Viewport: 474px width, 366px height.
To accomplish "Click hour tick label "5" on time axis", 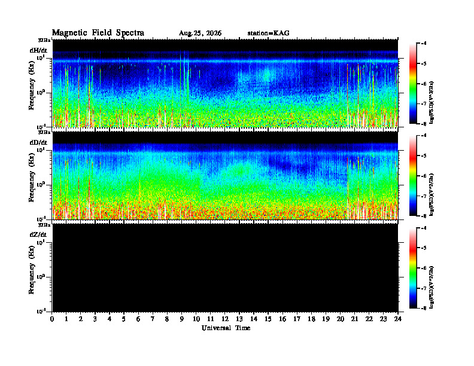I will pos(124,319).
